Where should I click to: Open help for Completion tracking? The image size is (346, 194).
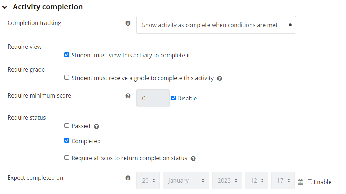click(128, 23)
